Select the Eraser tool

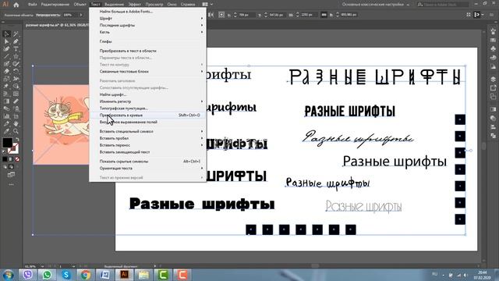point(7,71)
